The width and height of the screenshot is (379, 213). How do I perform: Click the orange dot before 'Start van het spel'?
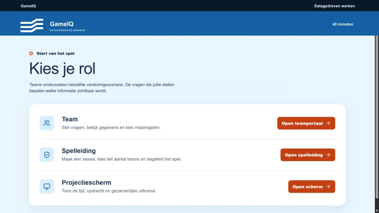coord(31,54)
